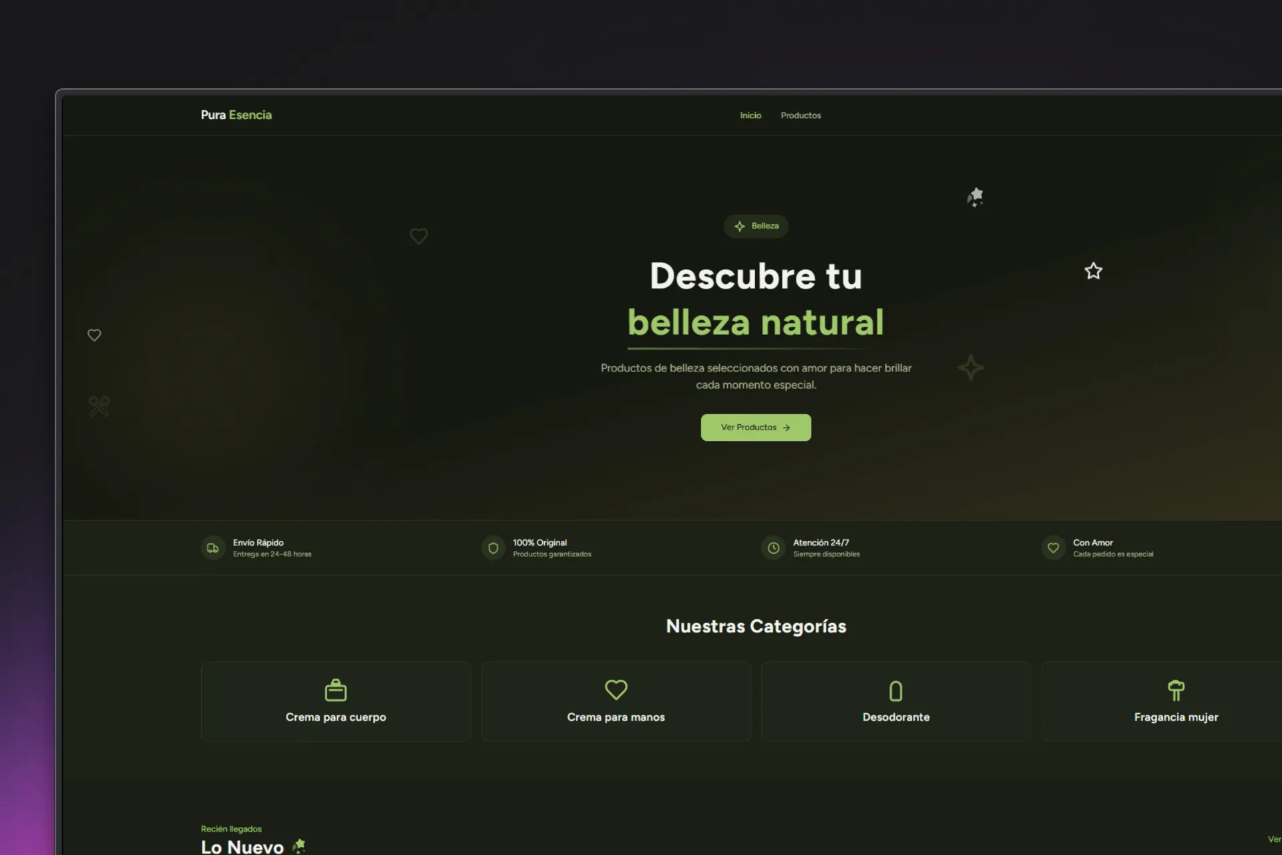This screenshot has width=1282, height=855.
Task: Select the Desodorante category card
Action: click(895, 701)
